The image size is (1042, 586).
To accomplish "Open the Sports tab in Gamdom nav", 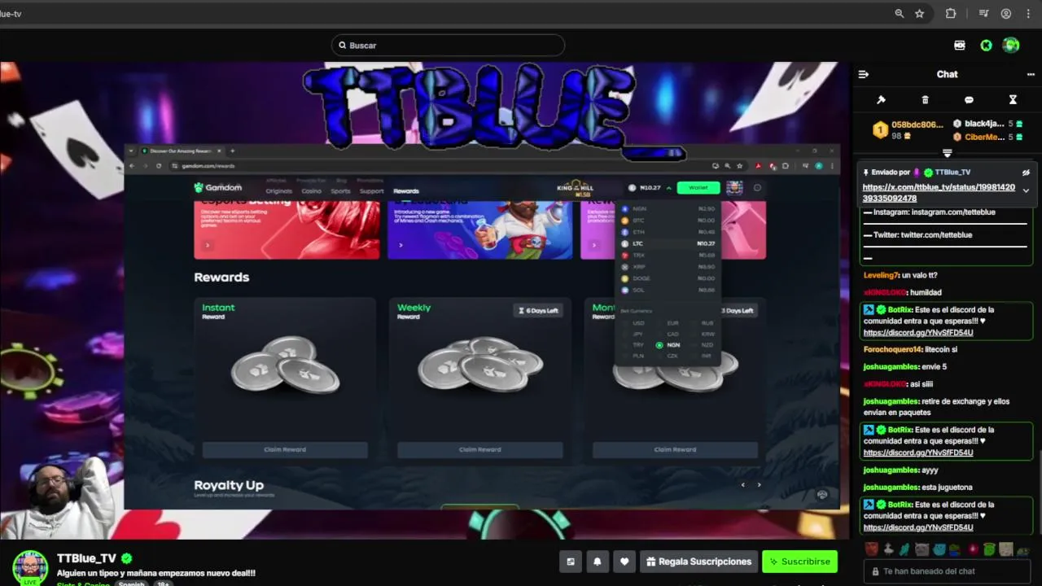I will (x=340, y=191).
